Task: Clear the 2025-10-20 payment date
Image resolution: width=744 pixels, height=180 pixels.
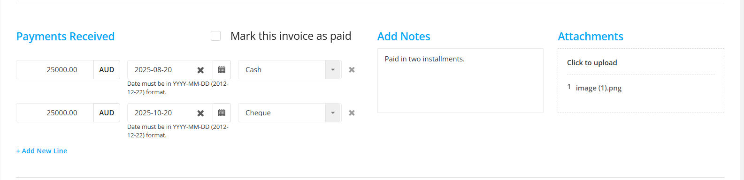Action: coord(200,113)
